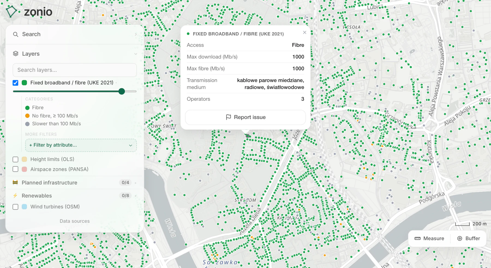Click the Measure ruler icon
Screen dimensions: 491x268
[x=418, y=239]
